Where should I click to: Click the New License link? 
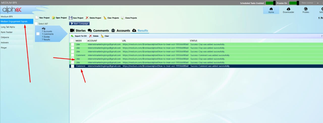[x=307, y=3]
